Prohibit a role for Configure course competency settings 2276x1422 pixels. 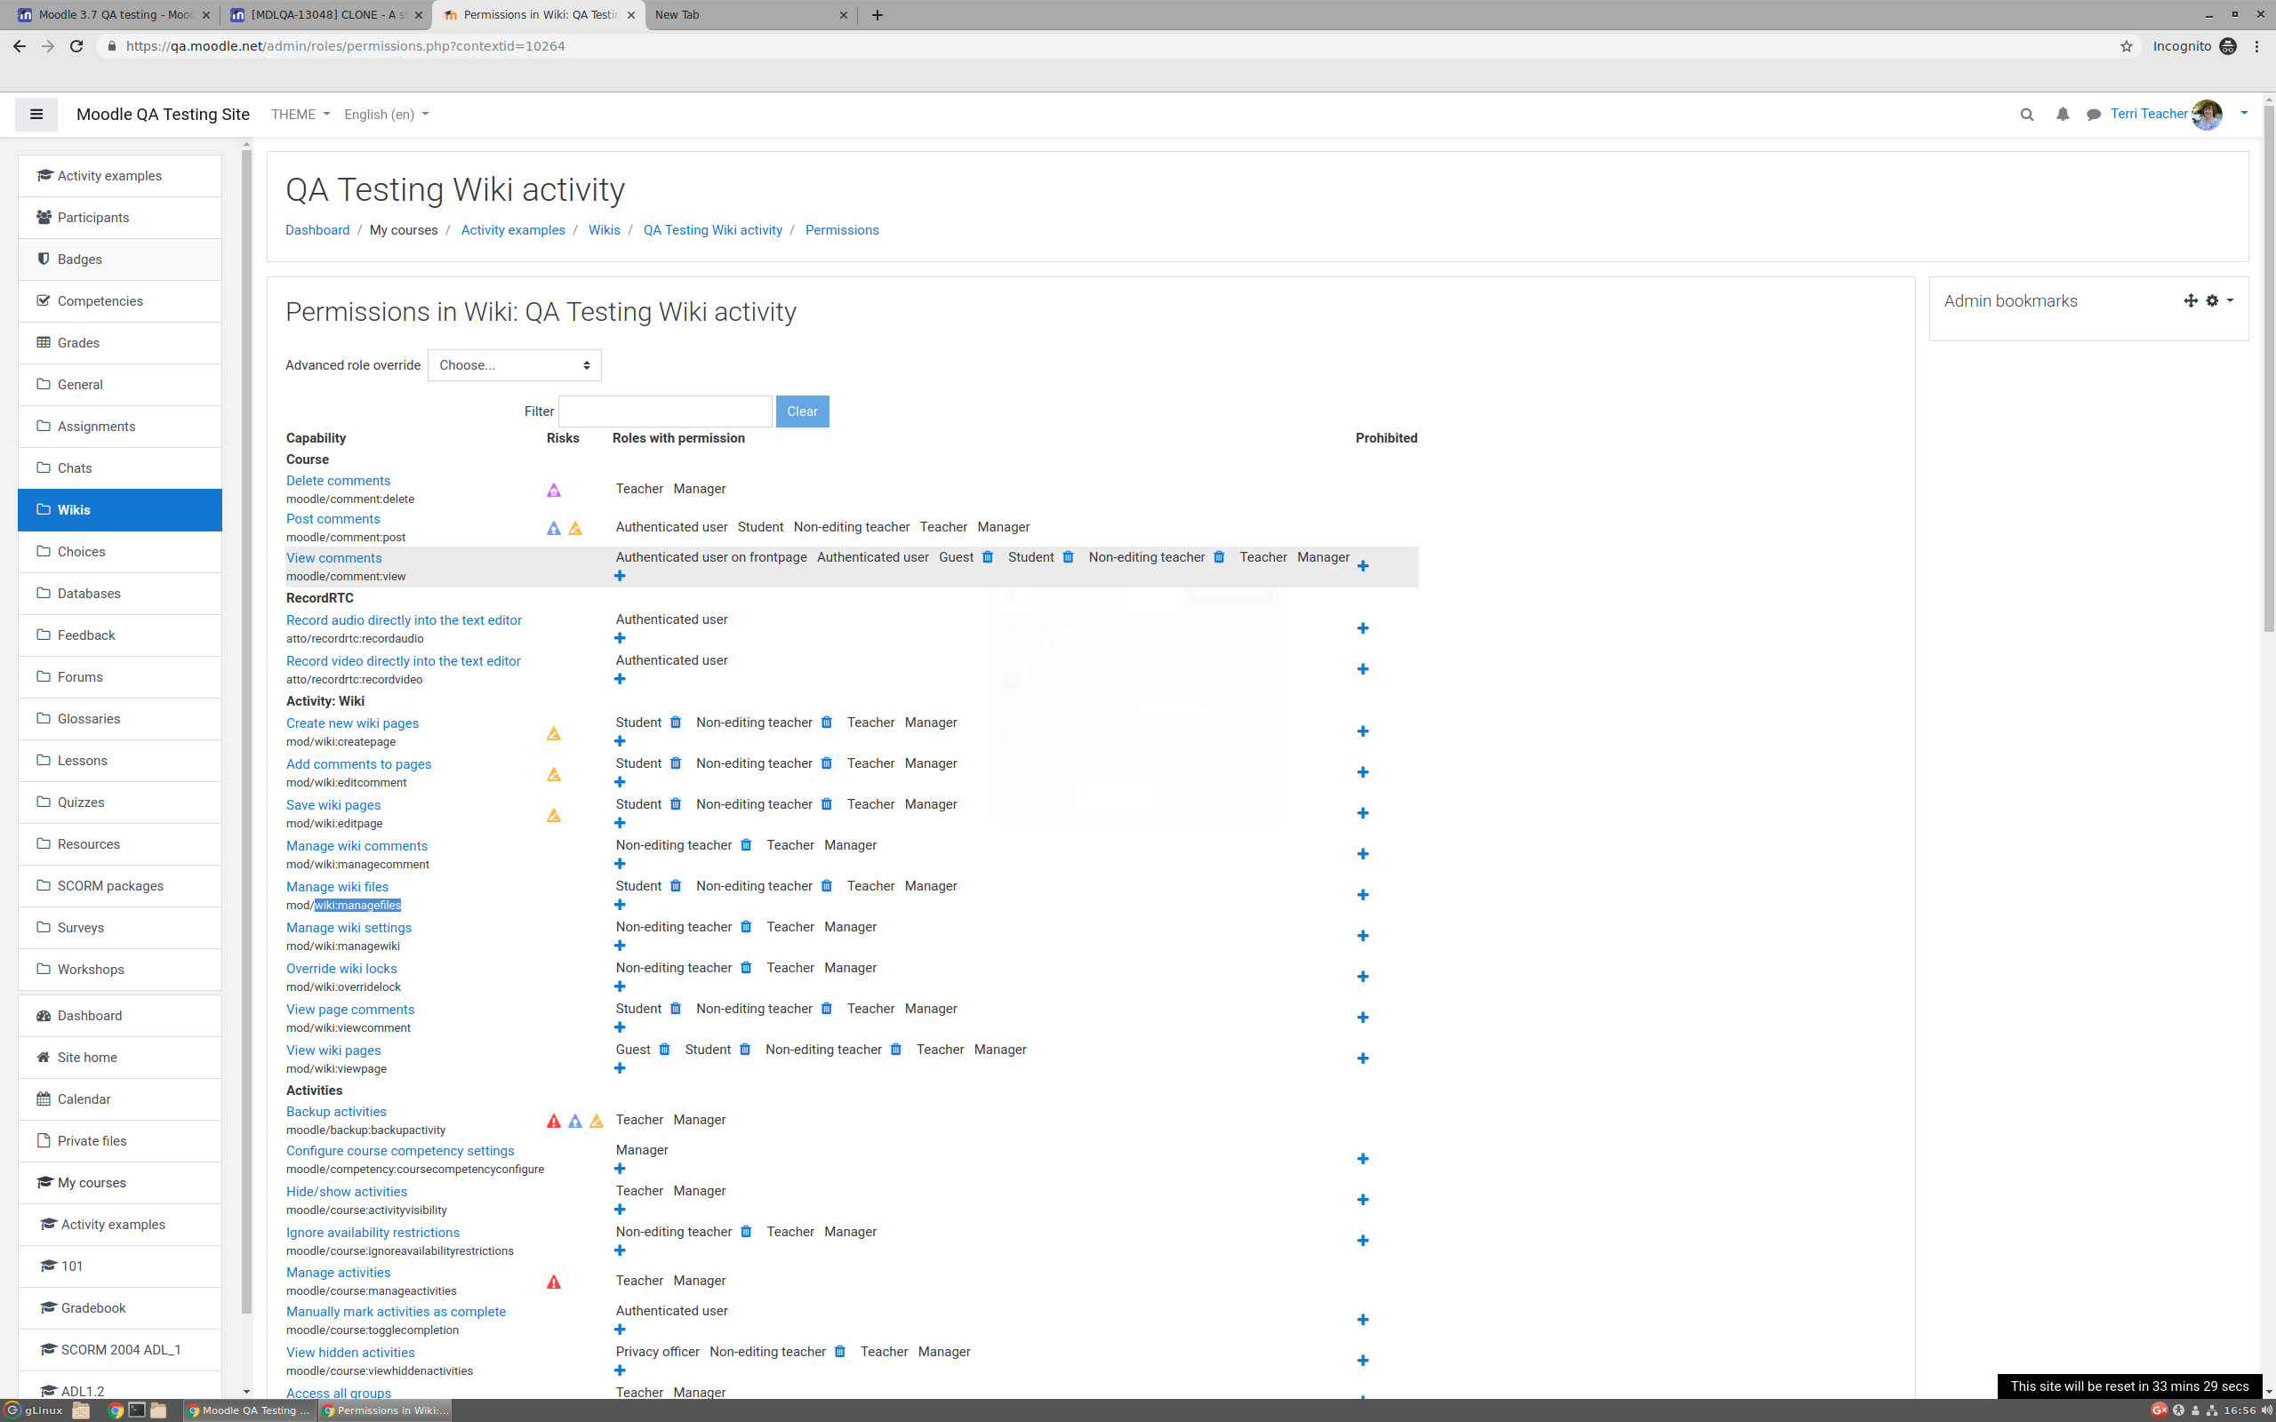[1363, 1160]
